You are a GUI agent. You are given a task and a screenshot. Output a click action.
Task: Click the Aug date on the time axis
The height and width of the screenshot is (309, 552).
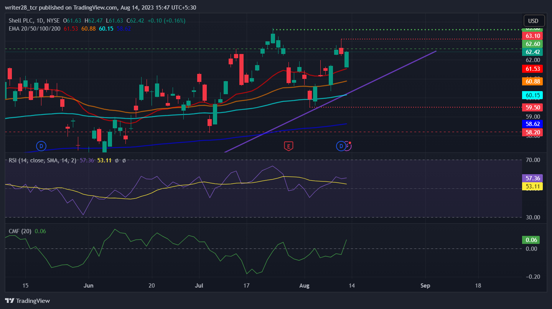click(x=304, y=286)
